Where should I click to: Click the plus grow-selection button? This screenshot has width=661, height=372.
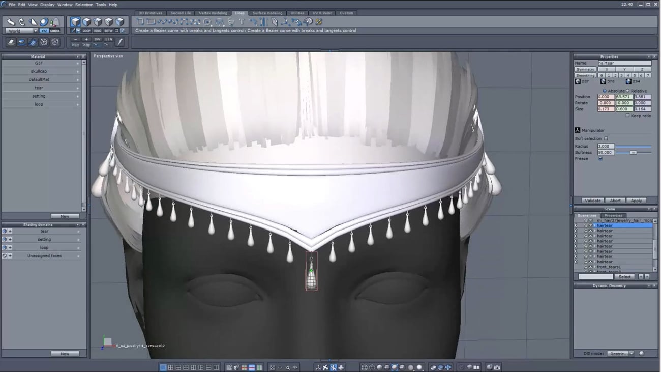[86, 39]
